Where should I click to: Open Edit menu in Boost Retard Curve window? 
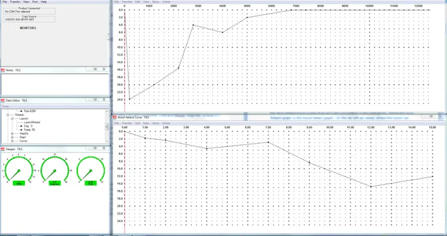[x=138, y=124]
